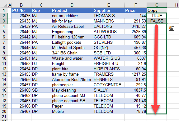Select supplier COPYCENTRE cell
Image resolution: width=179 pixels, height=121 pixels.
point(109,85)
